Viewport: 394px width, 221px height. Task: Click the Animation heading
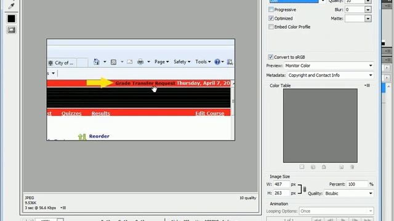[279, 204]
